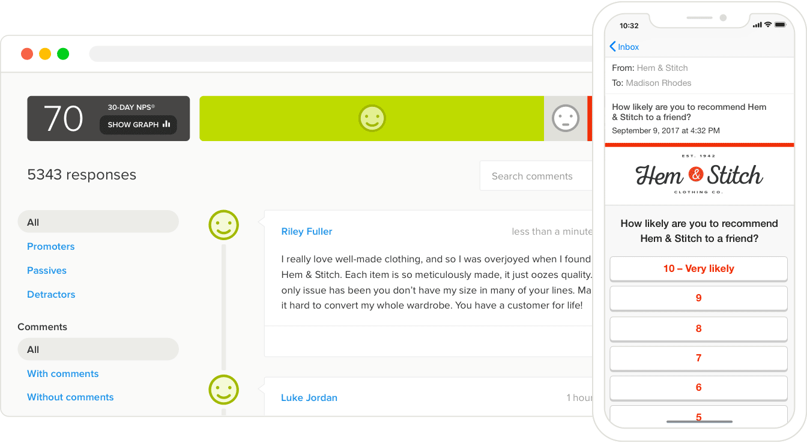
Task: Go back to Inbox on phone
Action: [x=624, y=47]
